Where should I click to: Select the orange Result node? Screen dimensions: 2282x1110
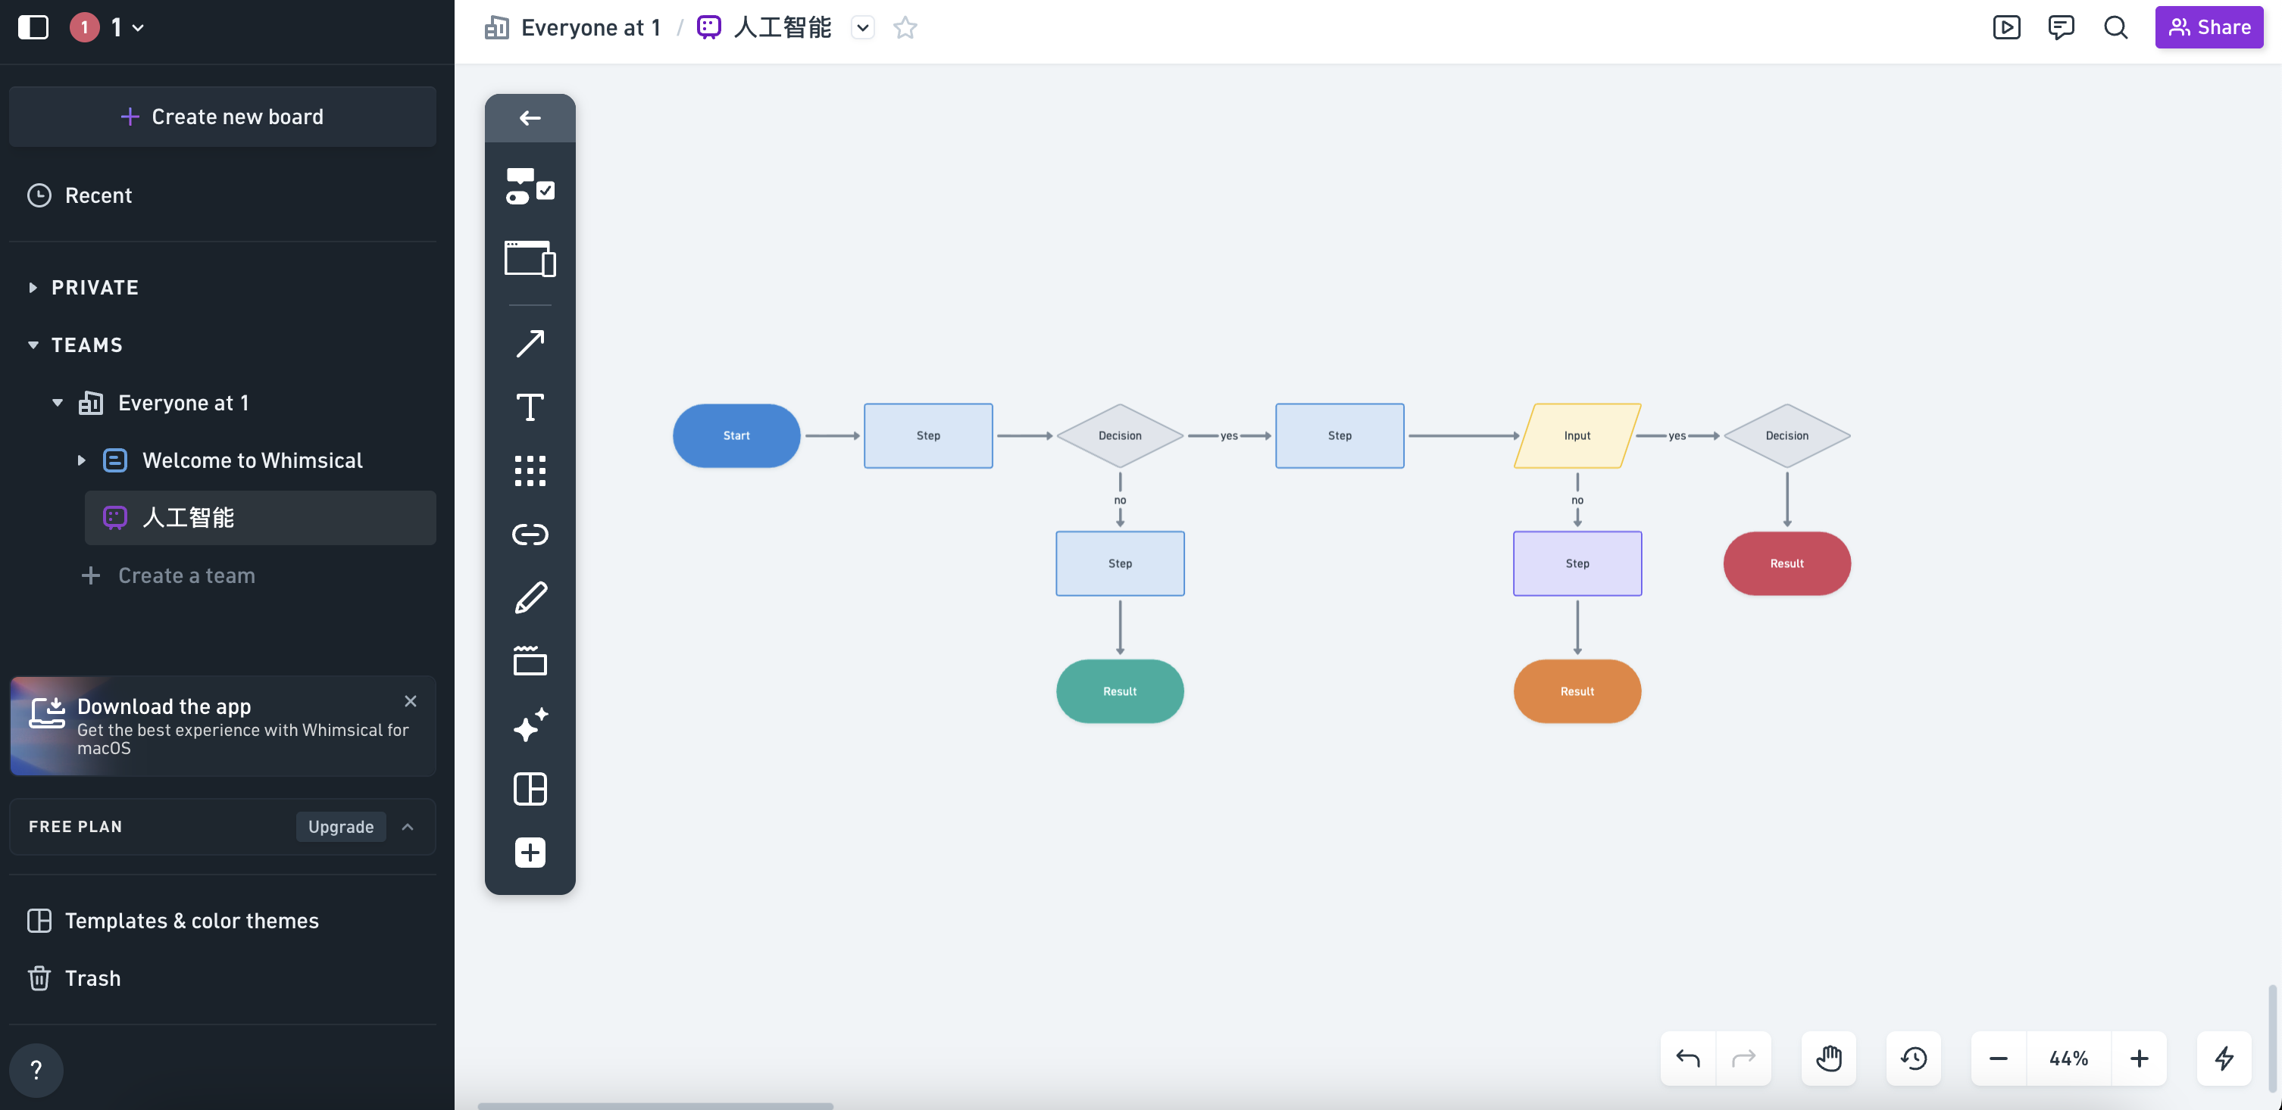1577,691
